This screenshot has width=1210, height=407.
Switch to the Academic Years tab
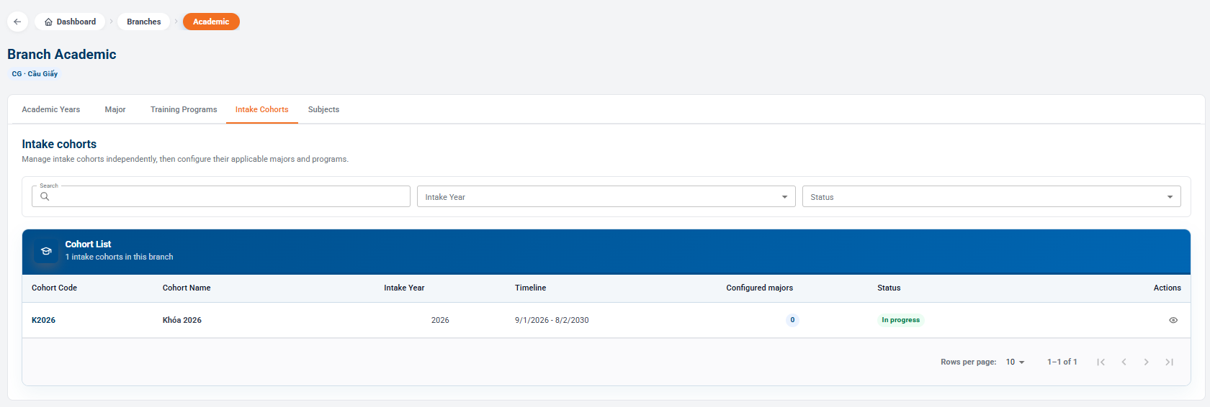[51, 109]
